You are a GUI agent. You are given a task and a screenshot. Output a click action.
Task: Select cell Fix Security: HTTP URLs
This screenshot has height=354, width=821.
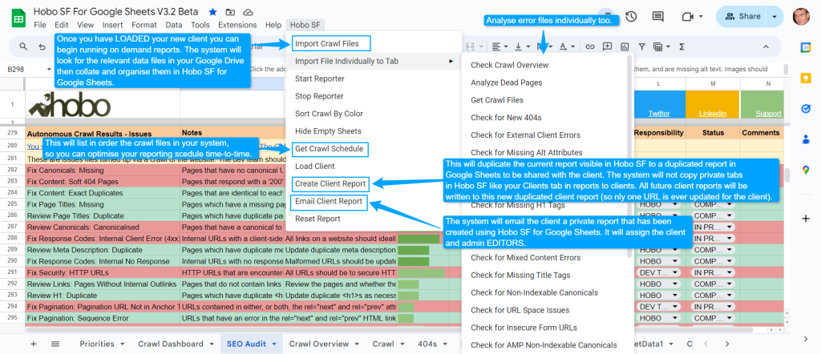click(103, 272)
